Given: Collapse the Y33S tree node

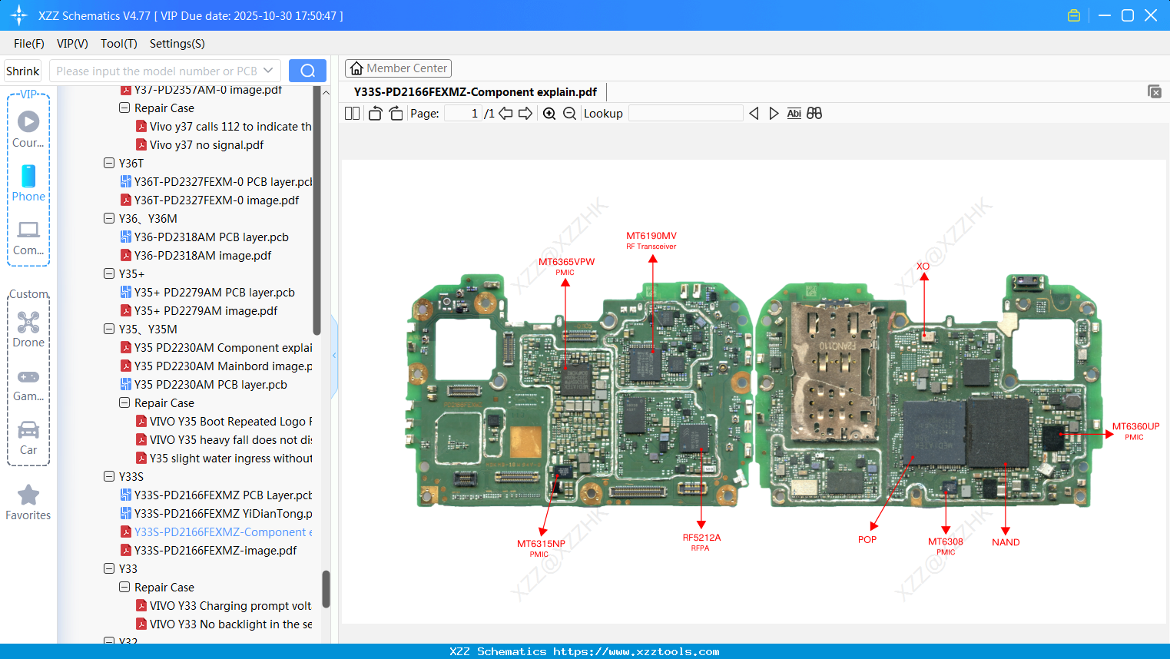Looking at the screenshot, I should [x=109, y=476].
